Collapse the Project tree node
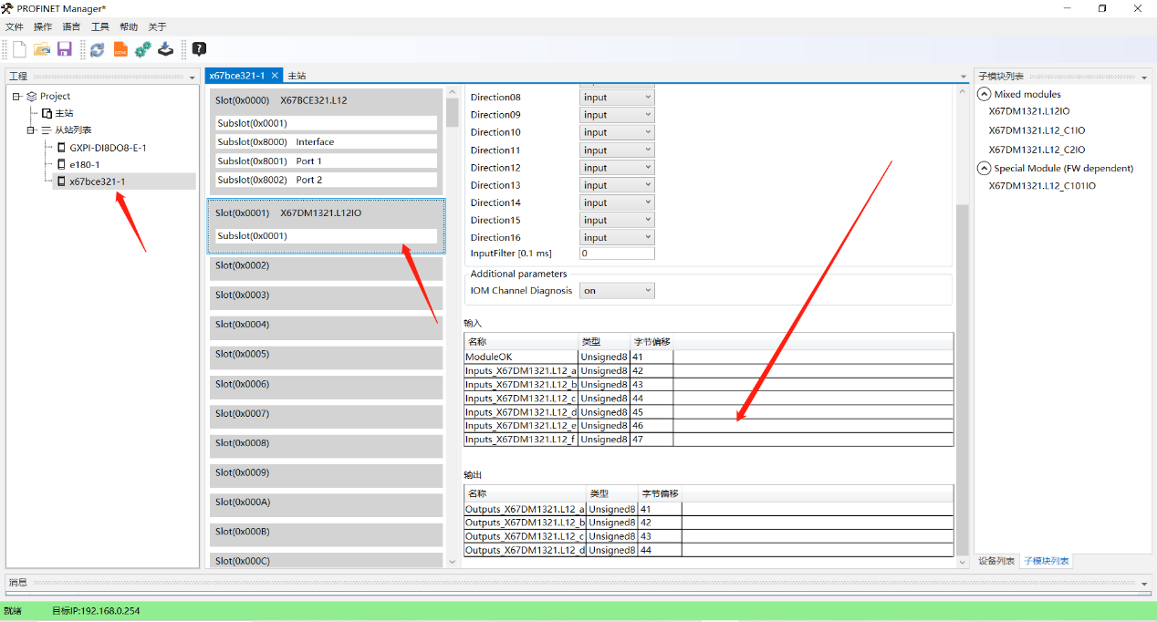Screen dimensions: 1157x622 (x=16, y=96)
